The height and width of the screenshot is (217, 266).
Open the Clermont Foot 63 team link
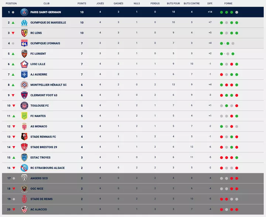(x=44, y=95)
